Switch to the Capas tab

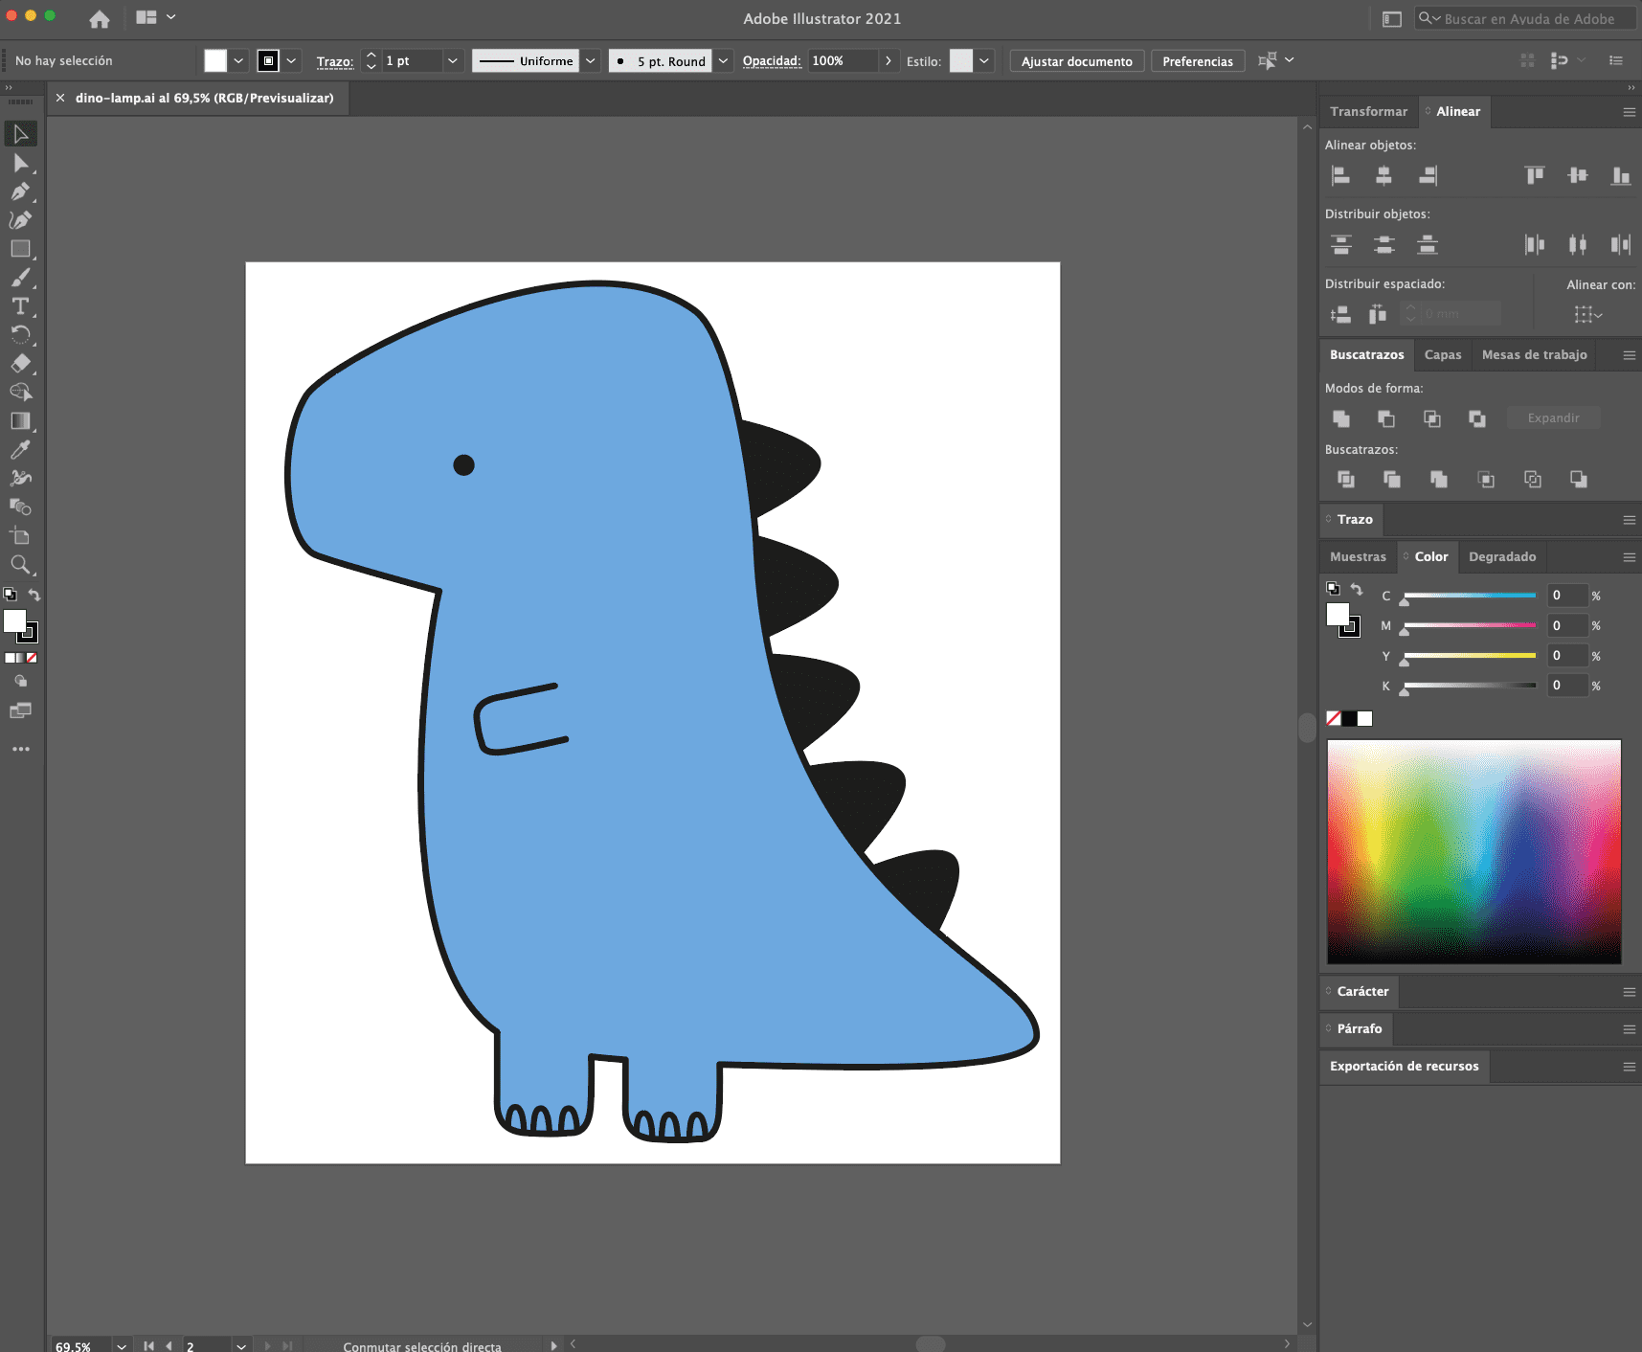1442,354
